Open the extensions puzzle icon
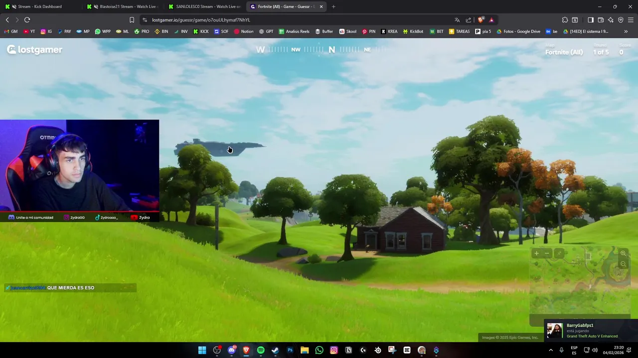Image resolution: width=638 pixels, height=358 pixels. [x=565, y=20]
